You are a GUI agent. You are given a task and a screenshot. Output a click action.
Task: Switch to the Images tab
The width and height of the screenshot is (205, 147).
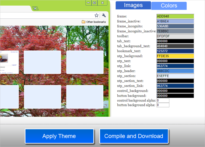pyautogui.click(x=133, y=5)
